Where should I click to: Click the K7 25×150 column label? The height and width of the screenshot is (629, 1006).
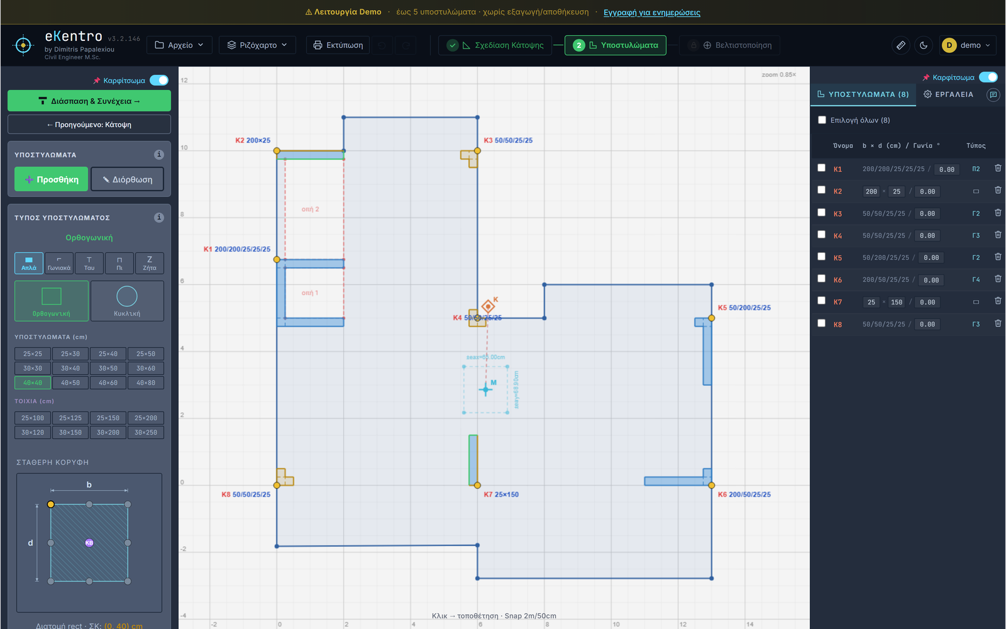pyautogui.click(x=501, y=494)
